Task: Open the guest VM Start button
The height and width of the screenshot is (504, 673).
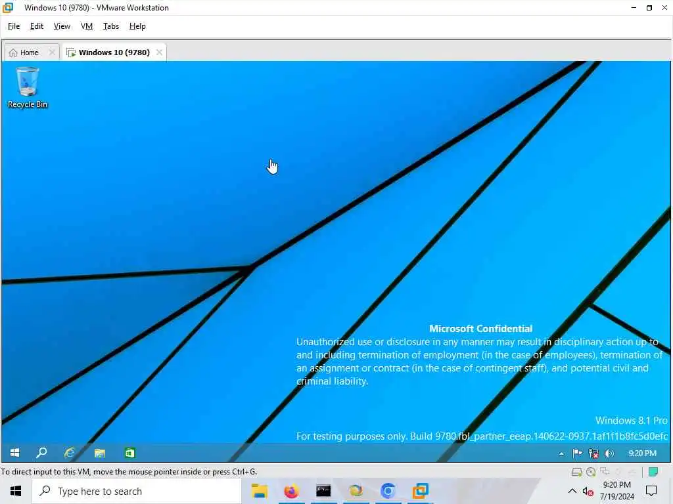Action: pos(14,453)
